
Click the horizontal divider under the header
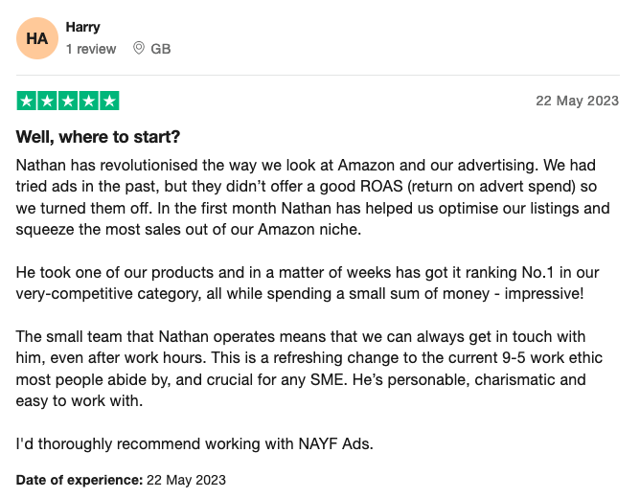[318, 75]
